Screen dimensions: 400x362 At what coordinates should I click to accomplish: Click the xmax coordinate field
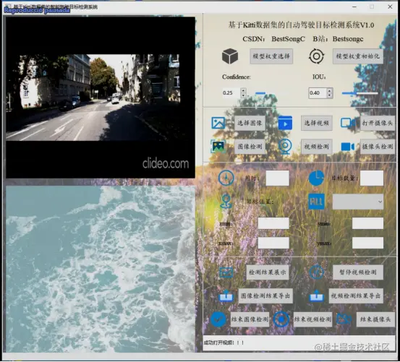(x=273, y=243)
